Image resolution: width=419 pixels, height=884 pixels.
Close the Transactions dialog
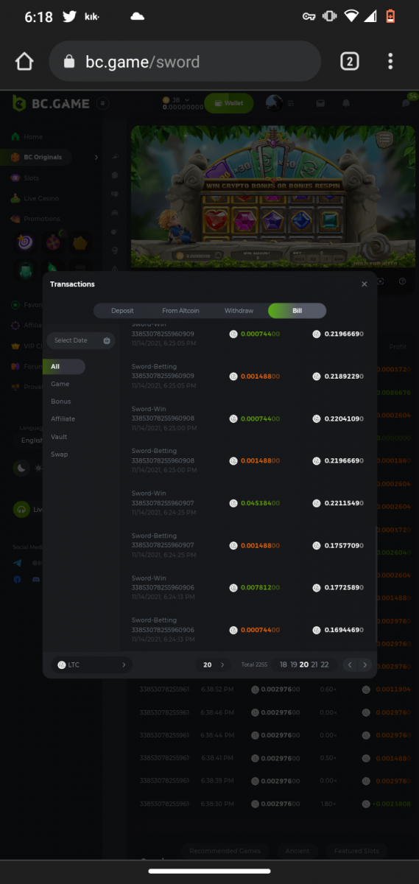364,284
